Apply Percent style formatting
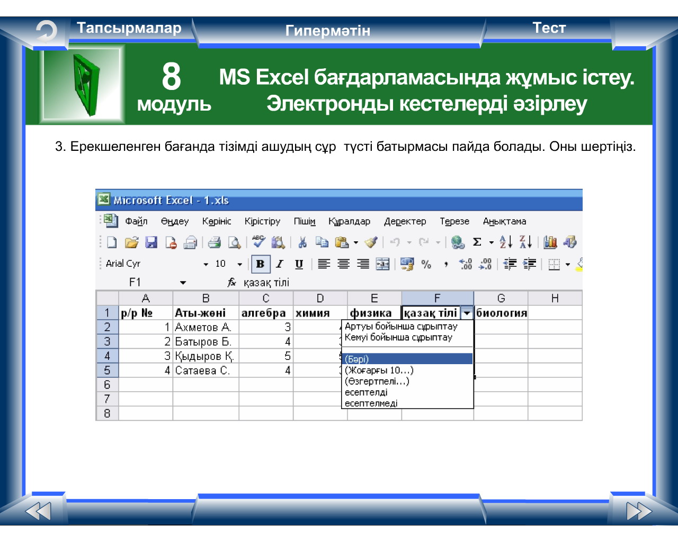The width and height of the screenshot is (678, 542). [x=426, y=264]
